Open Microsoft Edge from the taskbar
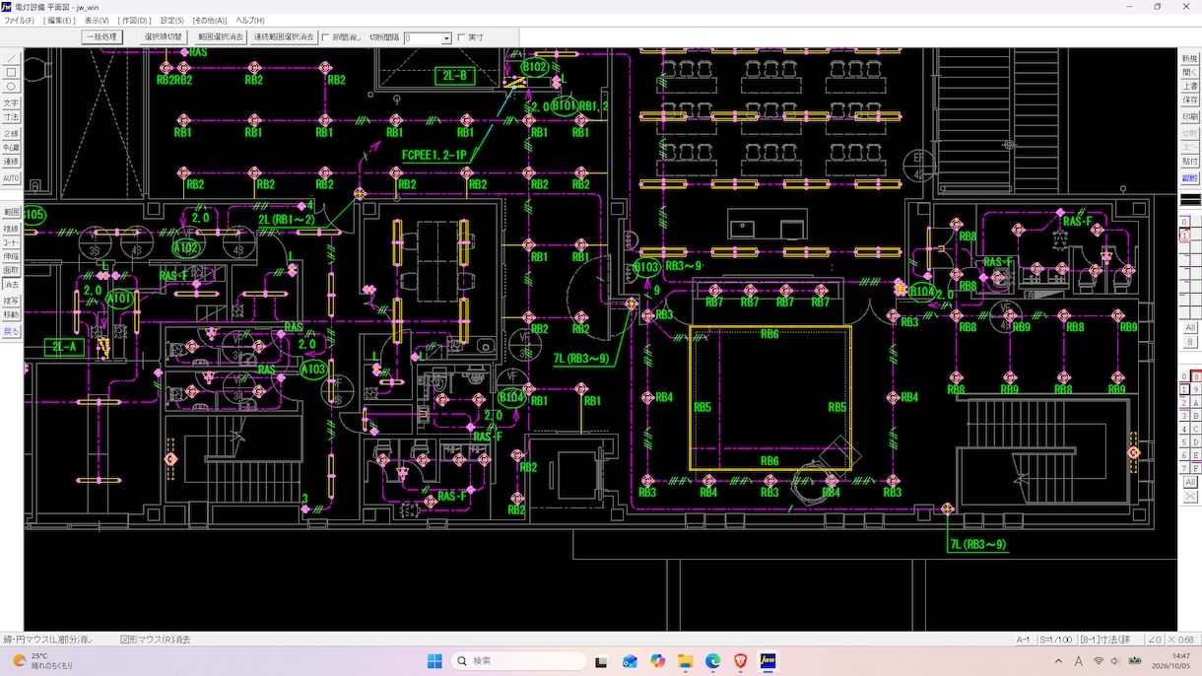Image resolution: width=1202 pixels, height=676 pixels. [712, 661]
